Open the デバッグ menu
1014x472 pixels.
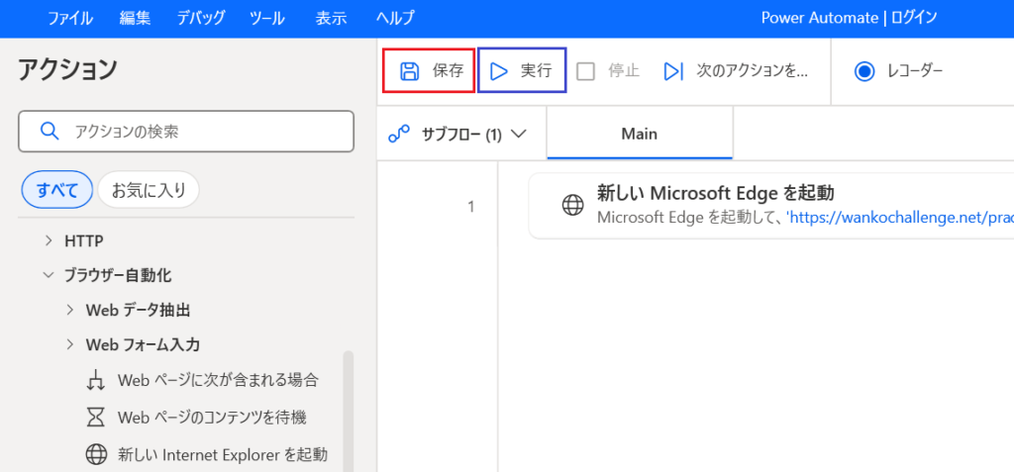[x=201, y=18]
